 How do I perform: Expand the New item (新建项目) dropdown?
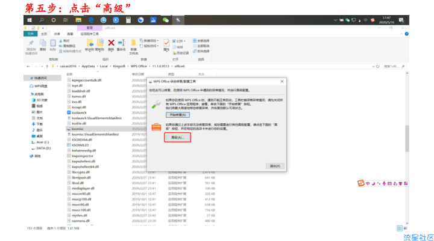pos(149,41)
